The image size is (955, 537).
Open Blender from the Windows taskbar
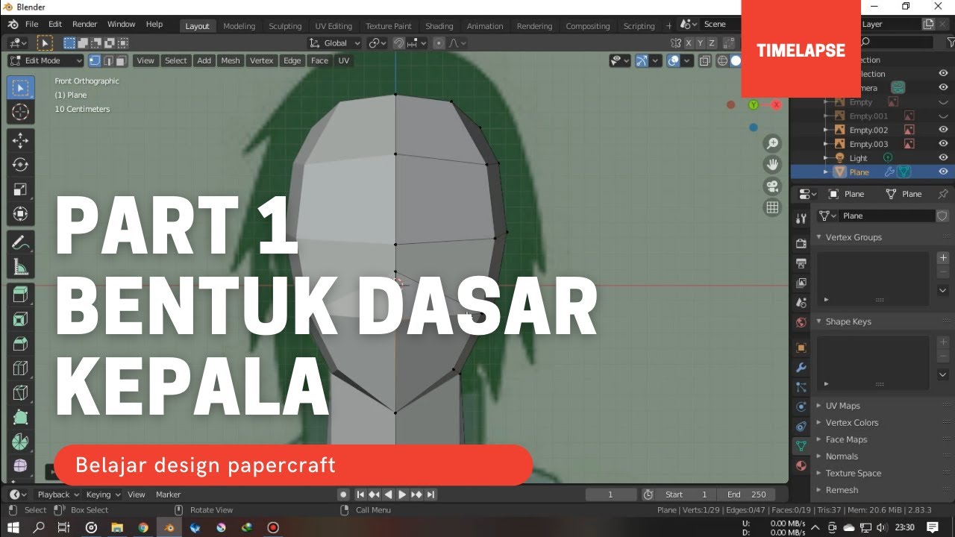(169, 527)
